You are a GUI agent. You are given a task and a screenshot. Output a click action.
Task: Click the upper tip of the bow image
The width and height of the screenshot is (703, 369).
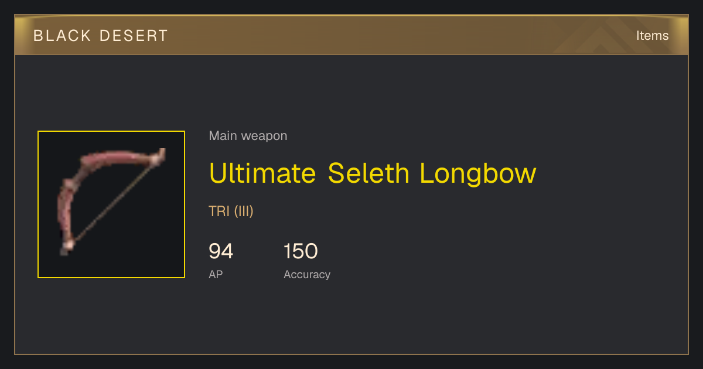[x=159, y=155]
